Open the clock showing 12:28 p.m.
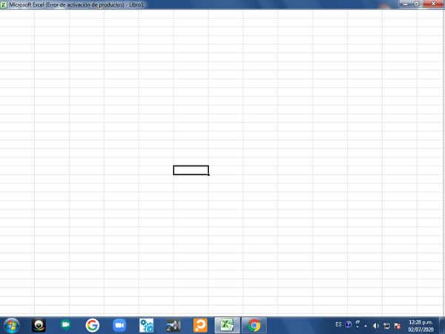Screen dimensions: 445x334 [x=421, y=326]
